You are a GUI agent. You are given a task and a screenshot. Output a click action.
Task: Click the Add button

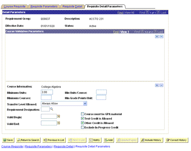coord(109,140)
